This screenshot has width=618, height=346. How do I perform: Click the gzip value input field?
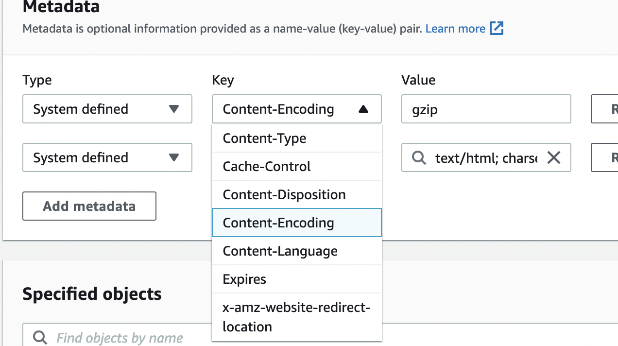click(486, 109)
